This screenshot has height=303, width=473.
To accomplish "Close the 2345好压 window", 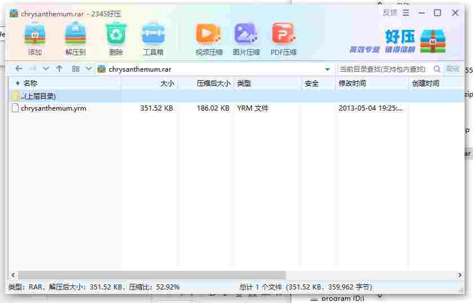I will point(455,12).
